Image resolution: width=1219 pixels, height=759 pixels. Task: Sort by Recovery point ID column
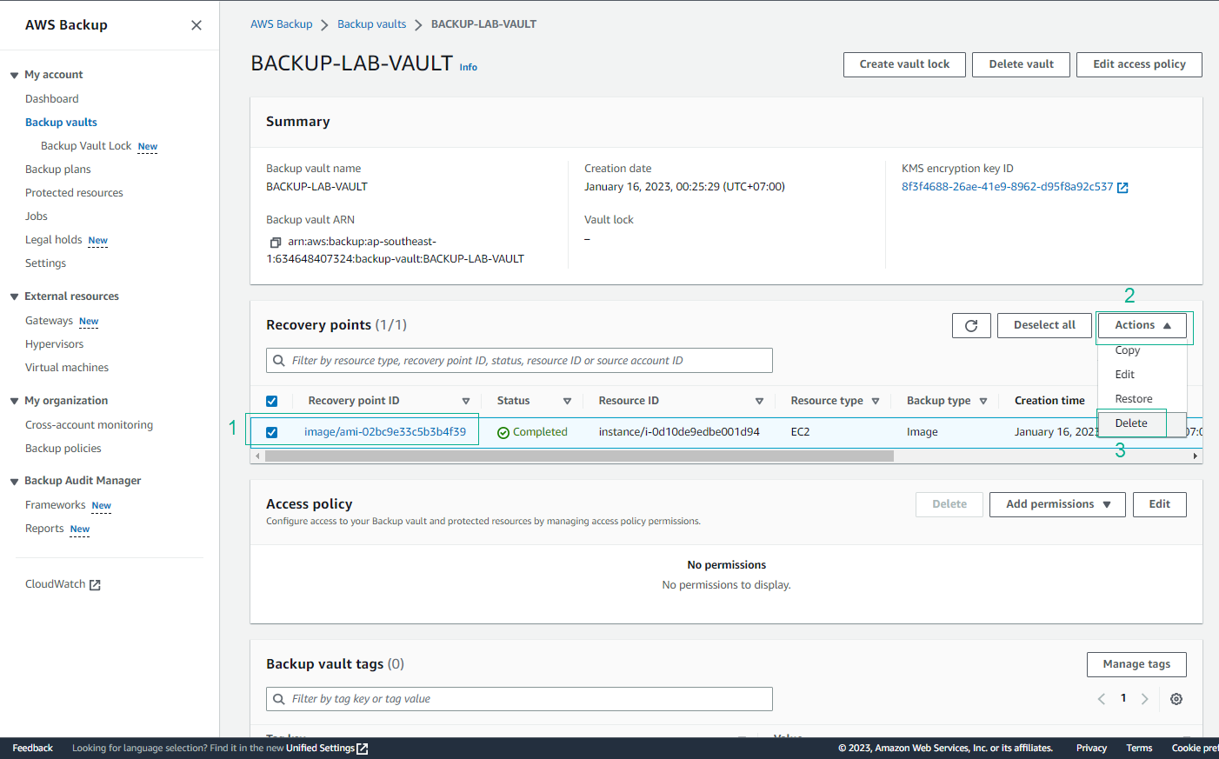(466, 402)
